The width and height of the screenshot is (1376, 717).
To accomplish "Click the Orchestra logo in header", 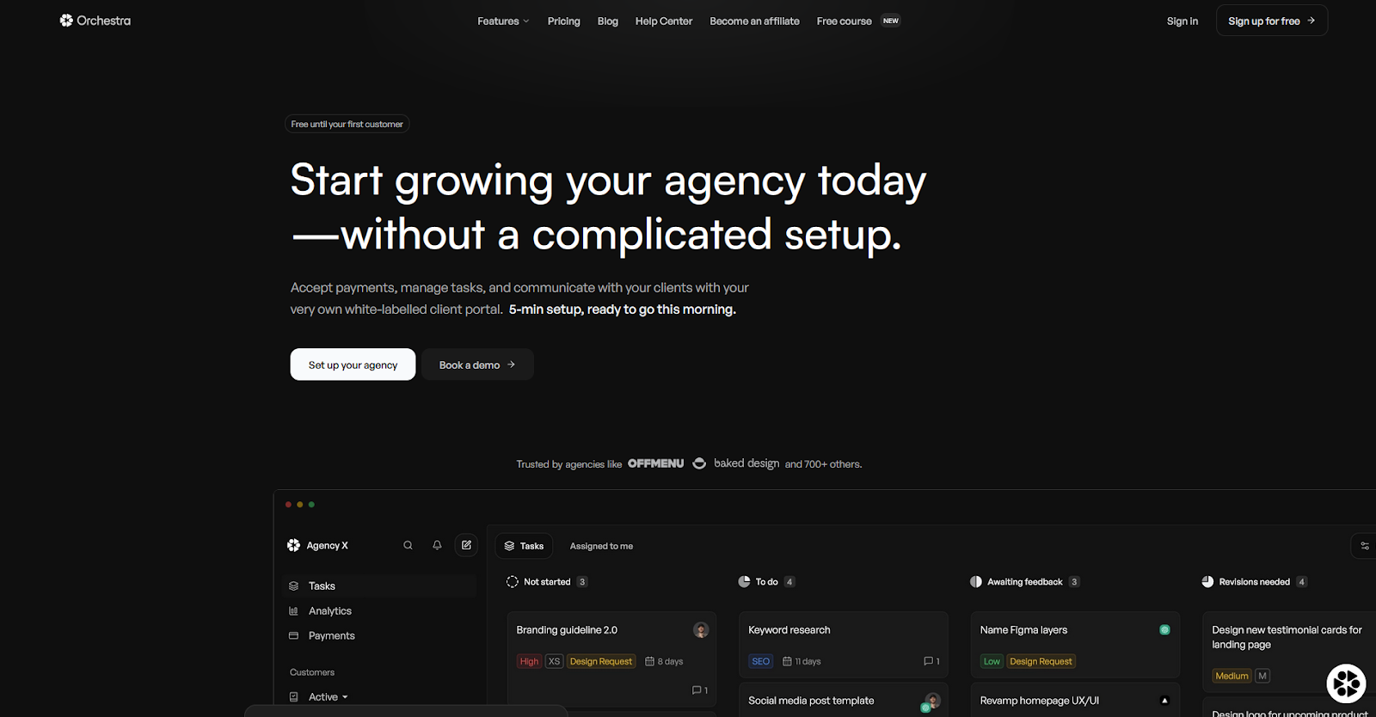I will (x=95, y=21).
